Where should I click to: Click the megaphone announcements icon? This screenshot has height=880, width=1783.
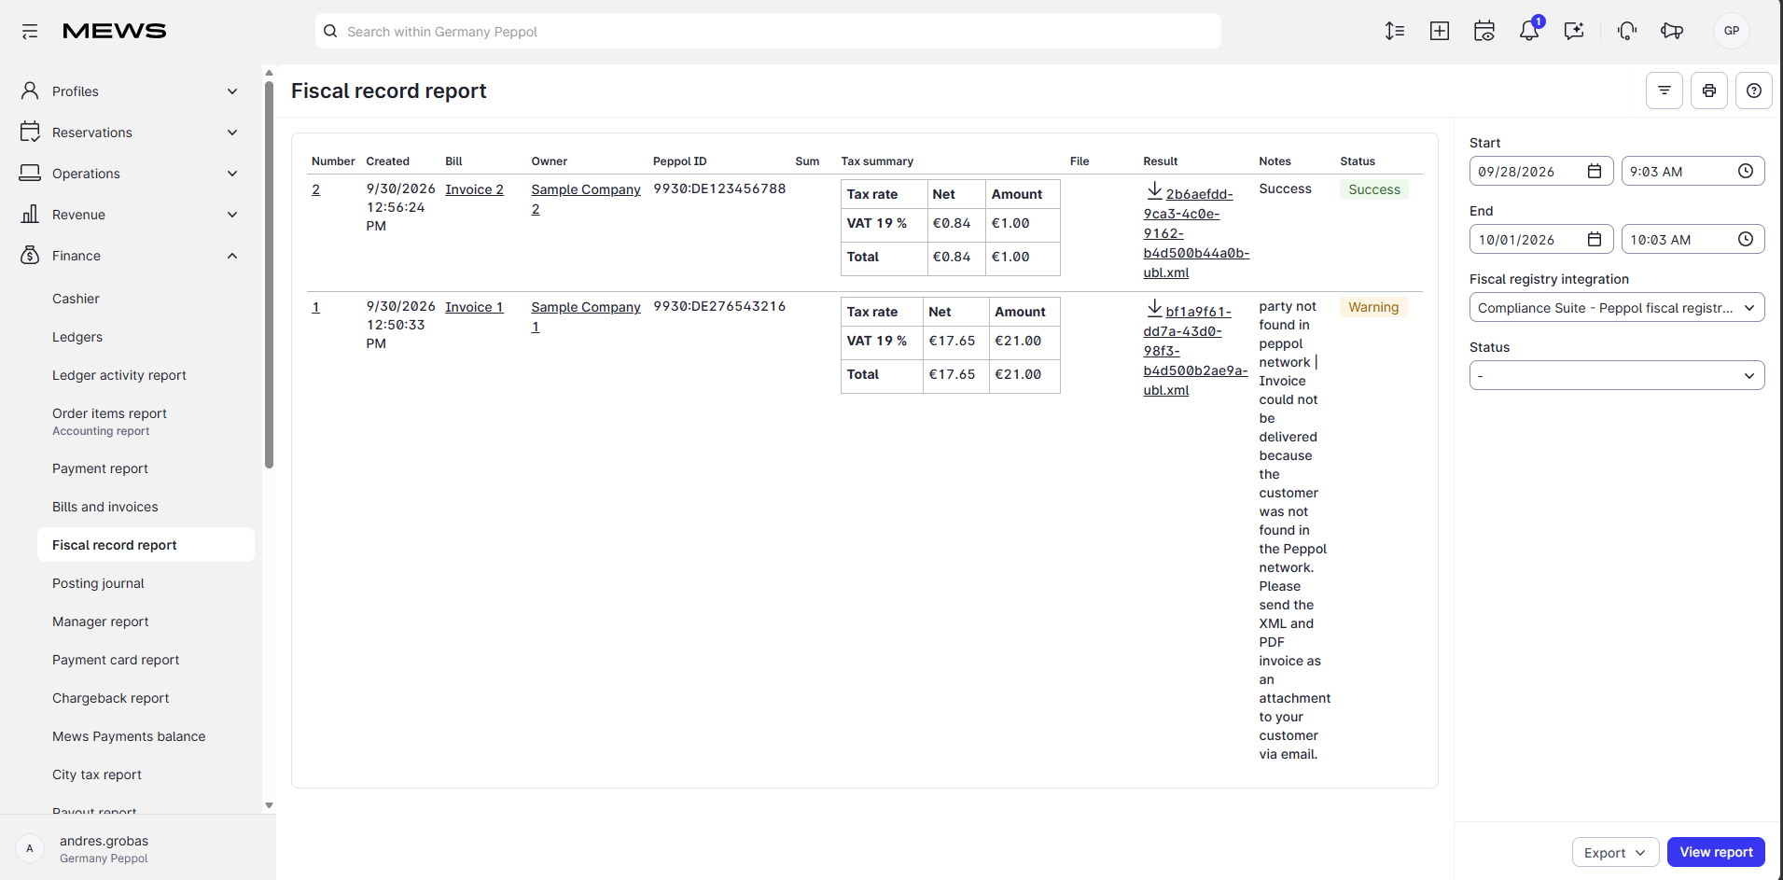click(x=1672, y=31)
